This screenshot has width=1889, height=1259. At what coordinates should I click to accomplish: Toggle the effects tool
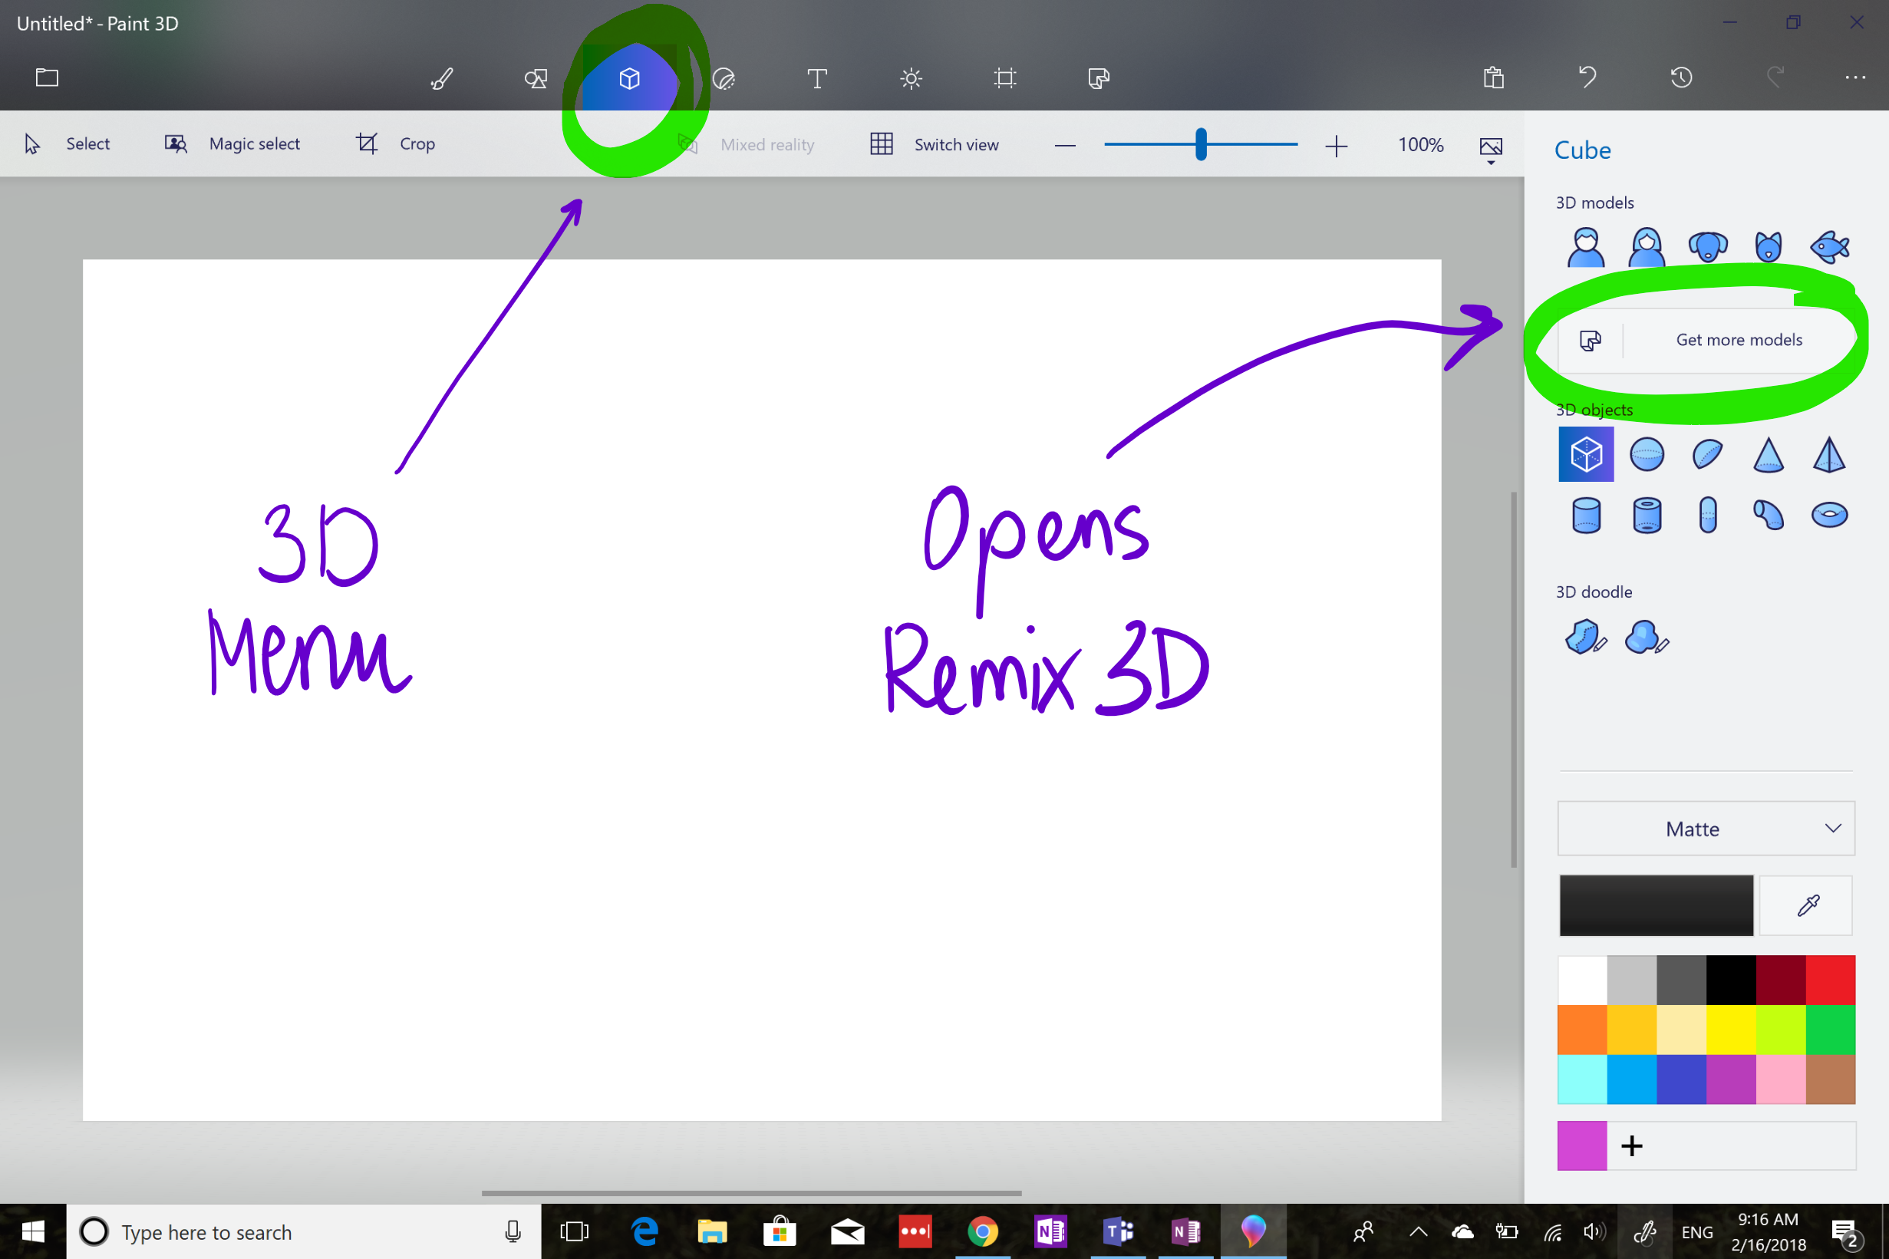pos(912,76)
